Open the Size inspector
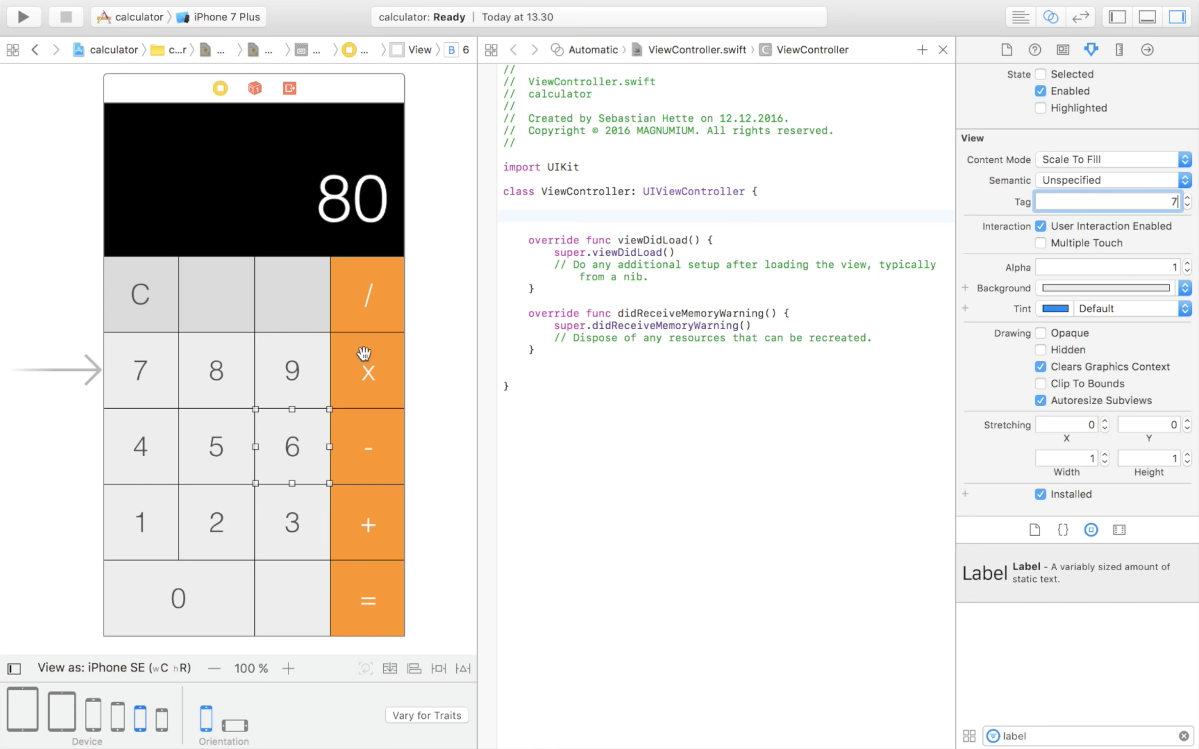 (x=1120, y=49)
